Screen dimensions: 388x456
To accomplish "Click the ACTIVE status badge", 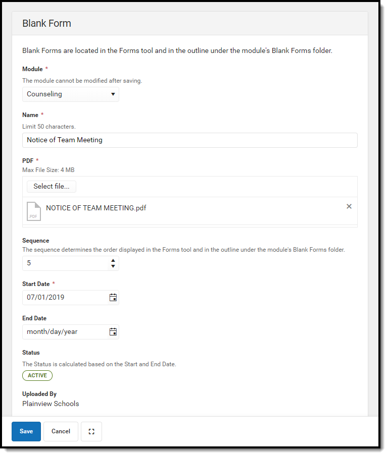I will (37, 375).
